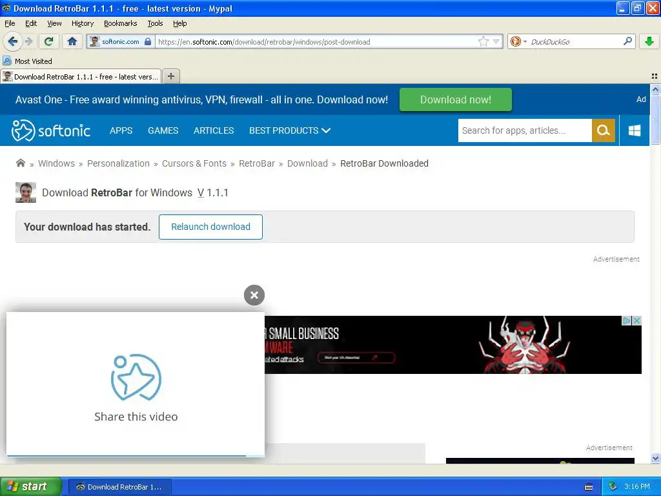This screenshot has width=661, height=496.
Task: Open the browser home page icon
Action: point(72,41)
